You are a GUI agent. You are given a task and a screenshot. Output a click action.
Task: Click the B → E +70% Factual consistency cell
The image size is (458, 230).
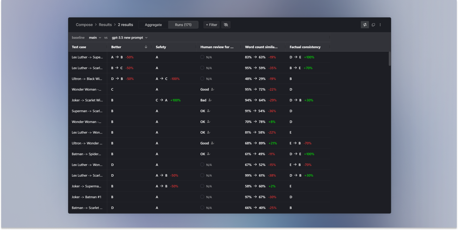[x=301, y=68]
